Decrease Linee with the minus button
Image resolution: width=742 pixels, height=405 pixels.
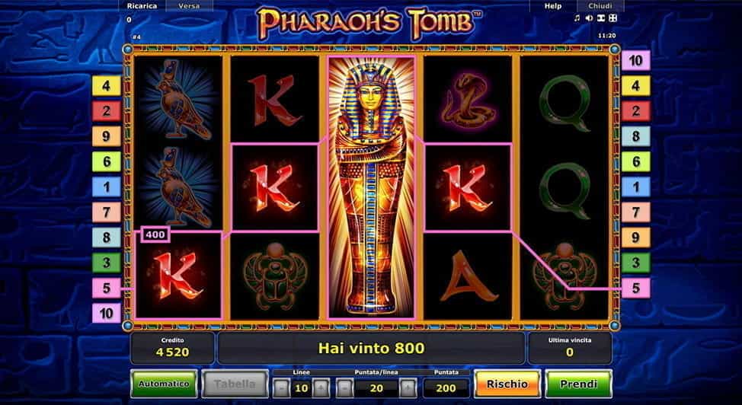[281, 388]
